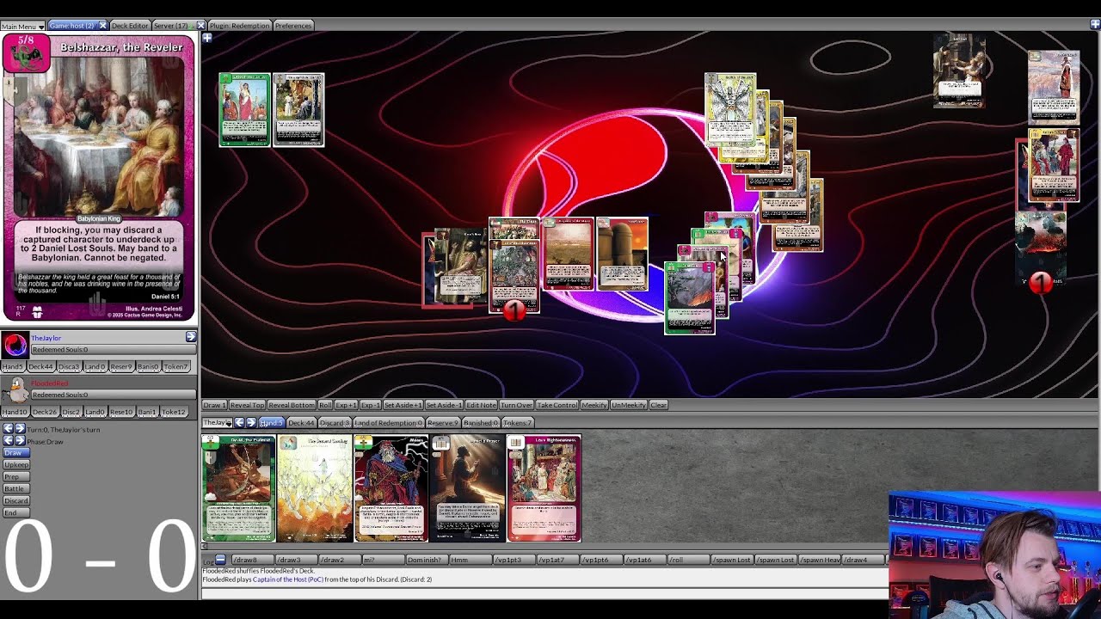
Task: Open the Plugin: Redemption tab
Action: (239, 26)
